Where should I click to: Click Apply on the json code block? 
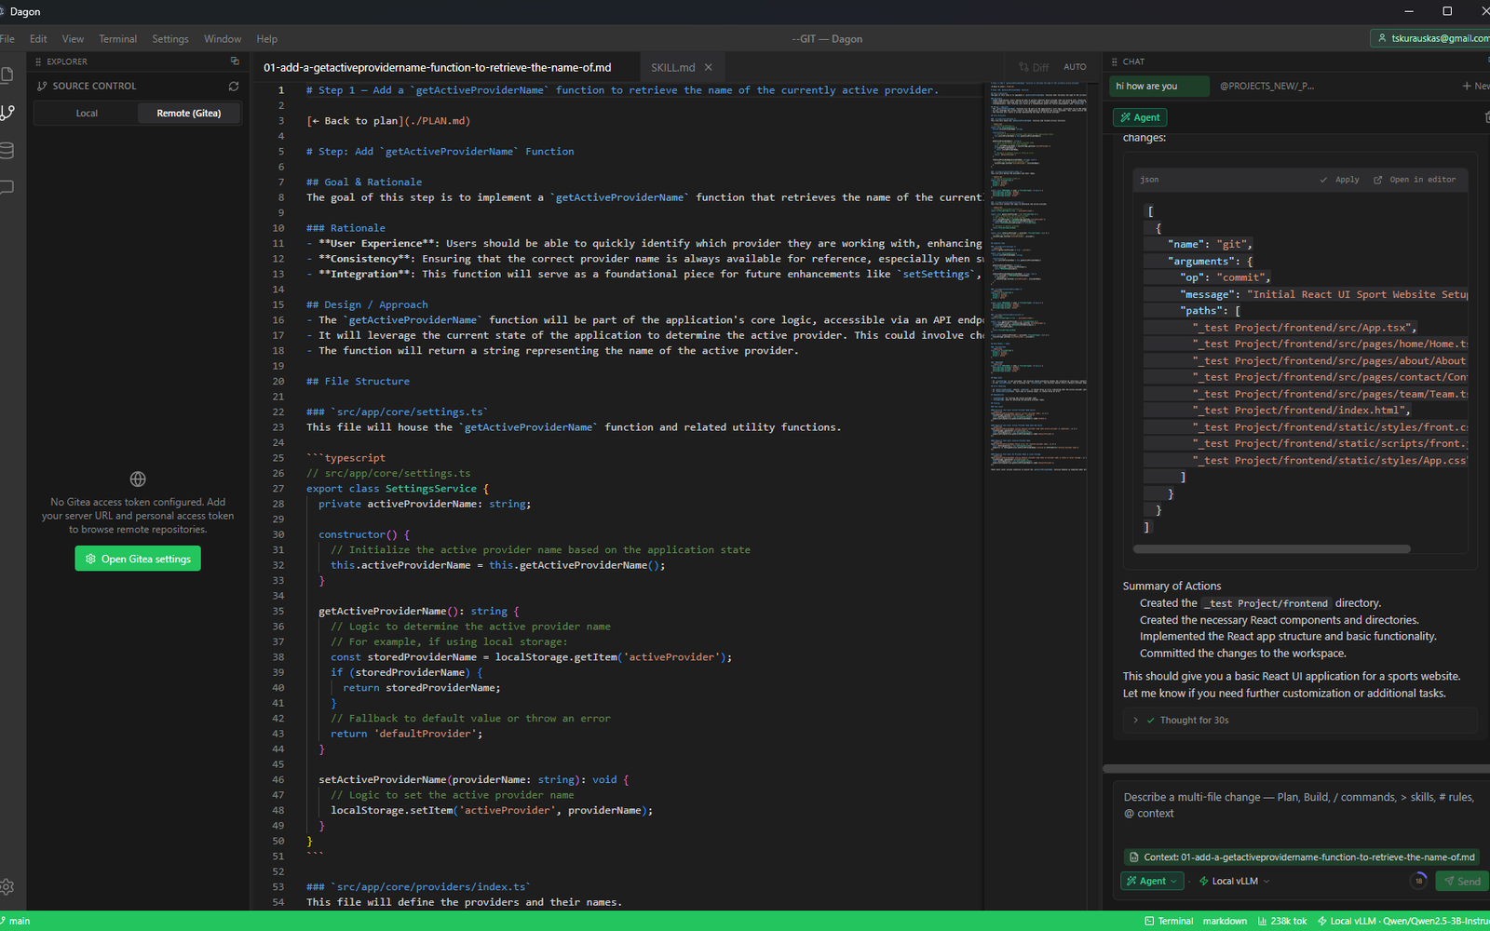pos(1339,180)
